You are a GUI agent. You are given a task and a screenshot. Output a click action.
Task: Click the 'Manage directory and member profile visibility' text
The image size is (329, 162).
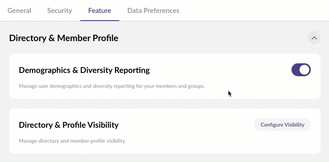coord(73,141)
